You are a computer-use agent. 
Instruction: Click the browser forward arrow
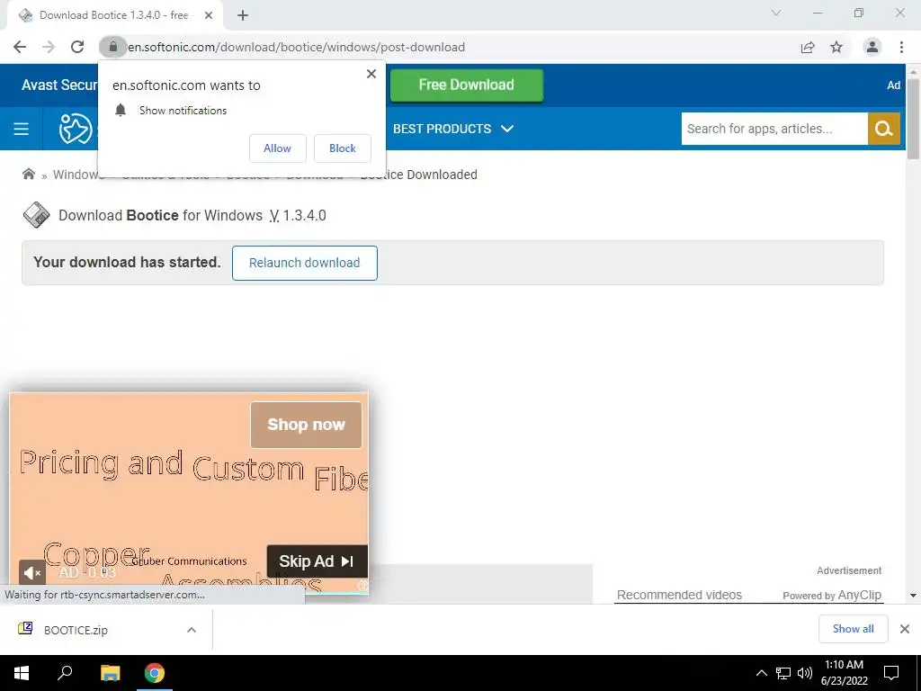[x=49, y=47]
